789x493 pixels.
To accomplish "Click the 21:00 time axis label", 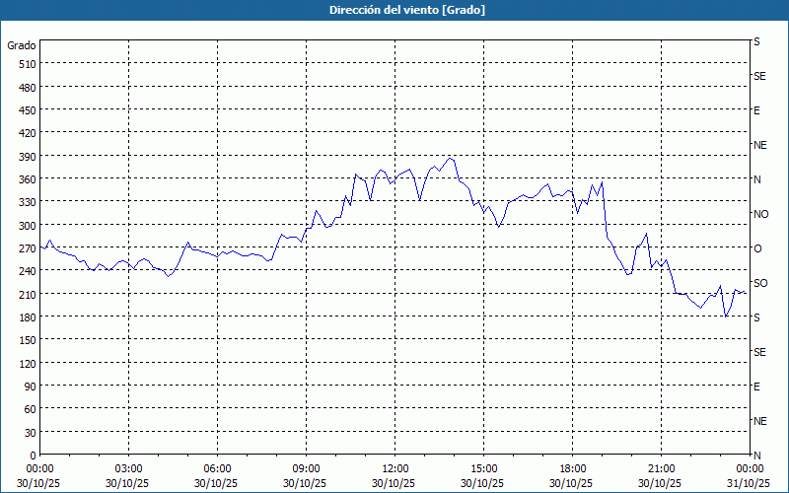I will coord(661,469).
